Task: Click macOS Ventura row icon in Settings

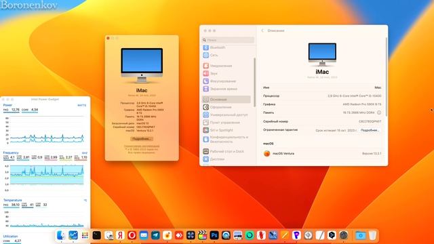Action: 267,153
